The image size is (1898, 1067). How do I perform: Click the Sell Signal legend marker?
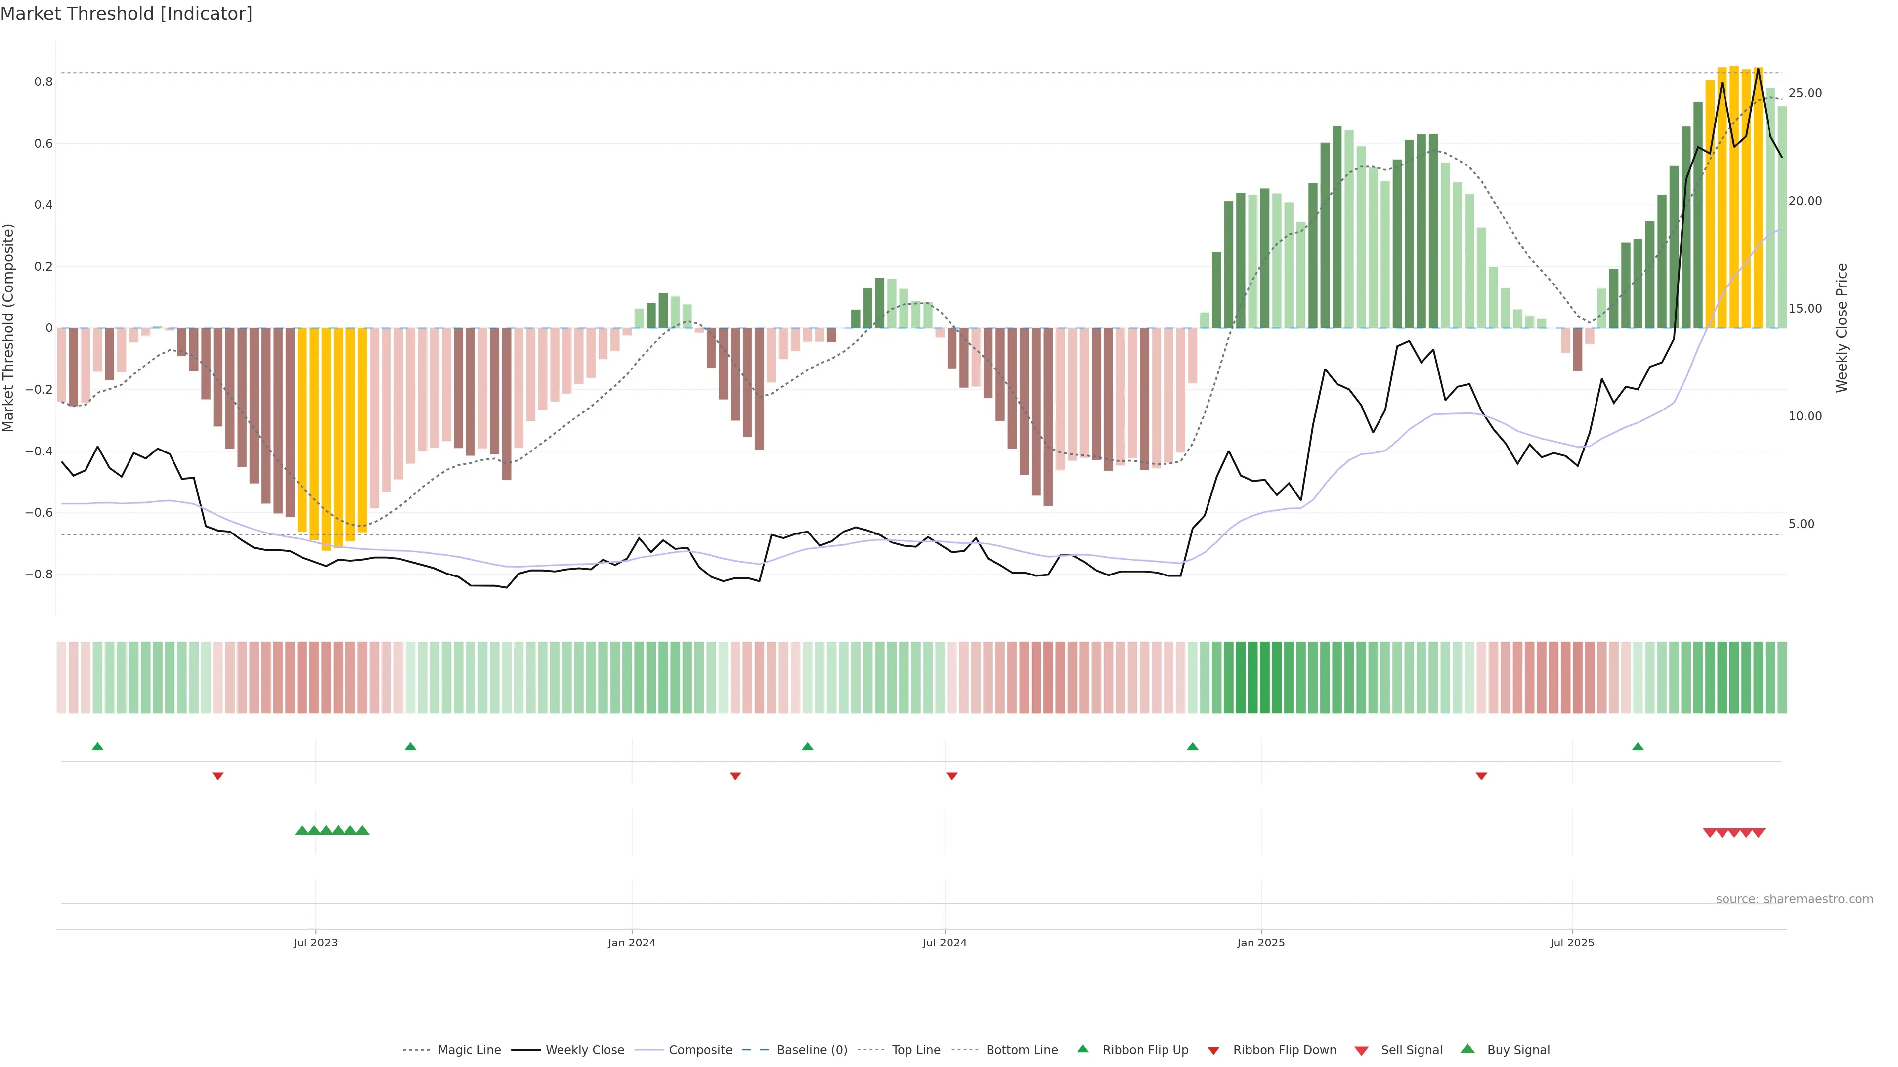point(1361,1050)
